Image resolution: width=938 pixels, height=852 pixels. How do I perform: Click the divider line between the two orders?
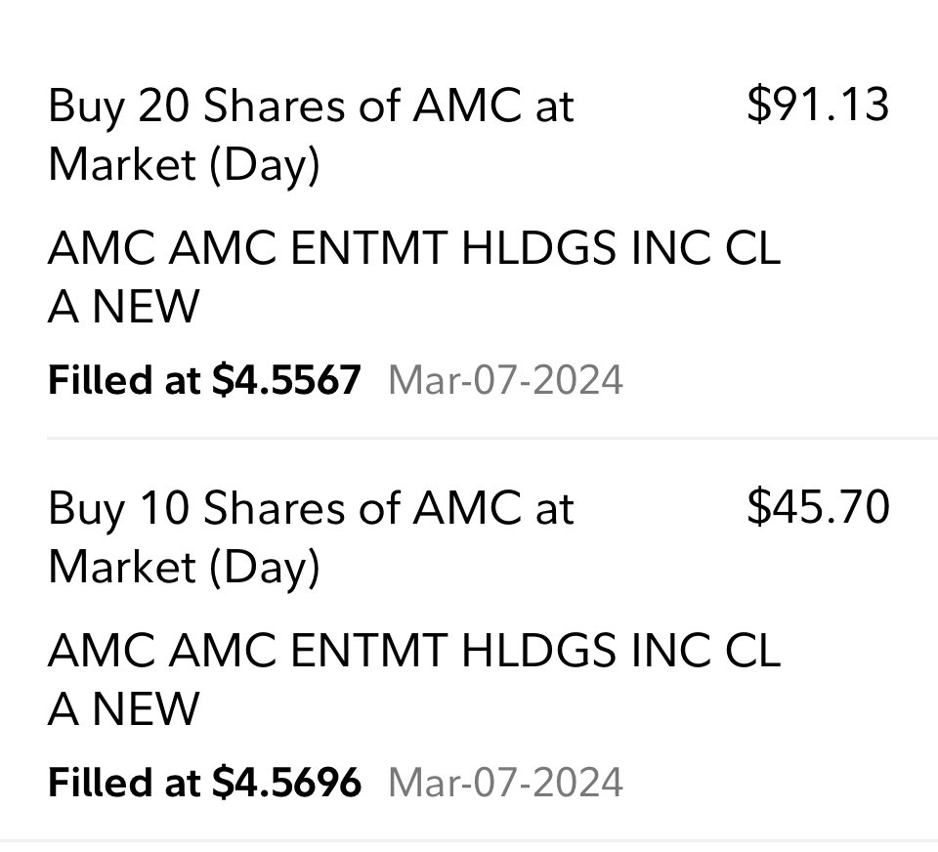point(492,438)
